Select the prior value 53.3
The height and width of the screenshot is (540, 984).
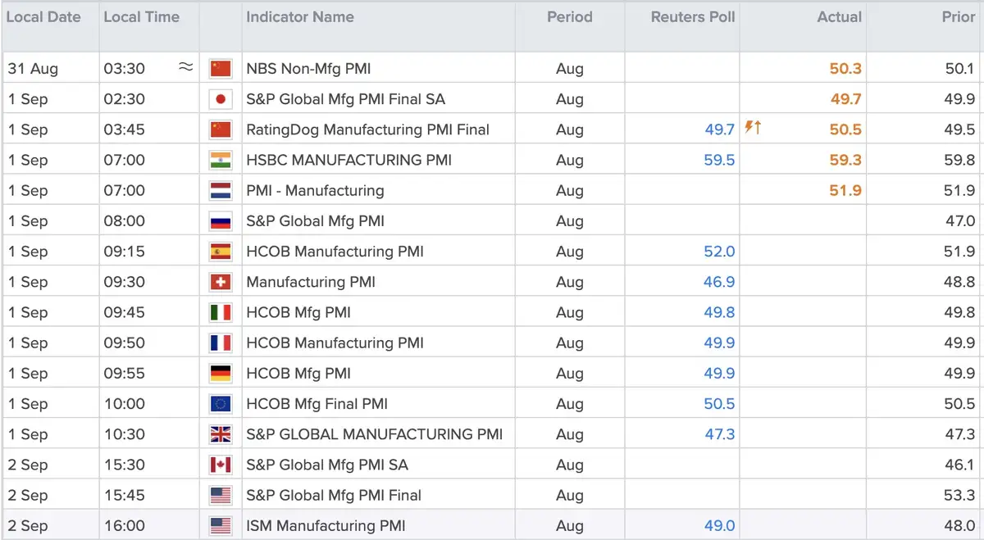click(959, 495)
